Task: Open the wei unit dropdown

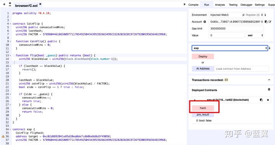Action: point(255,35)
